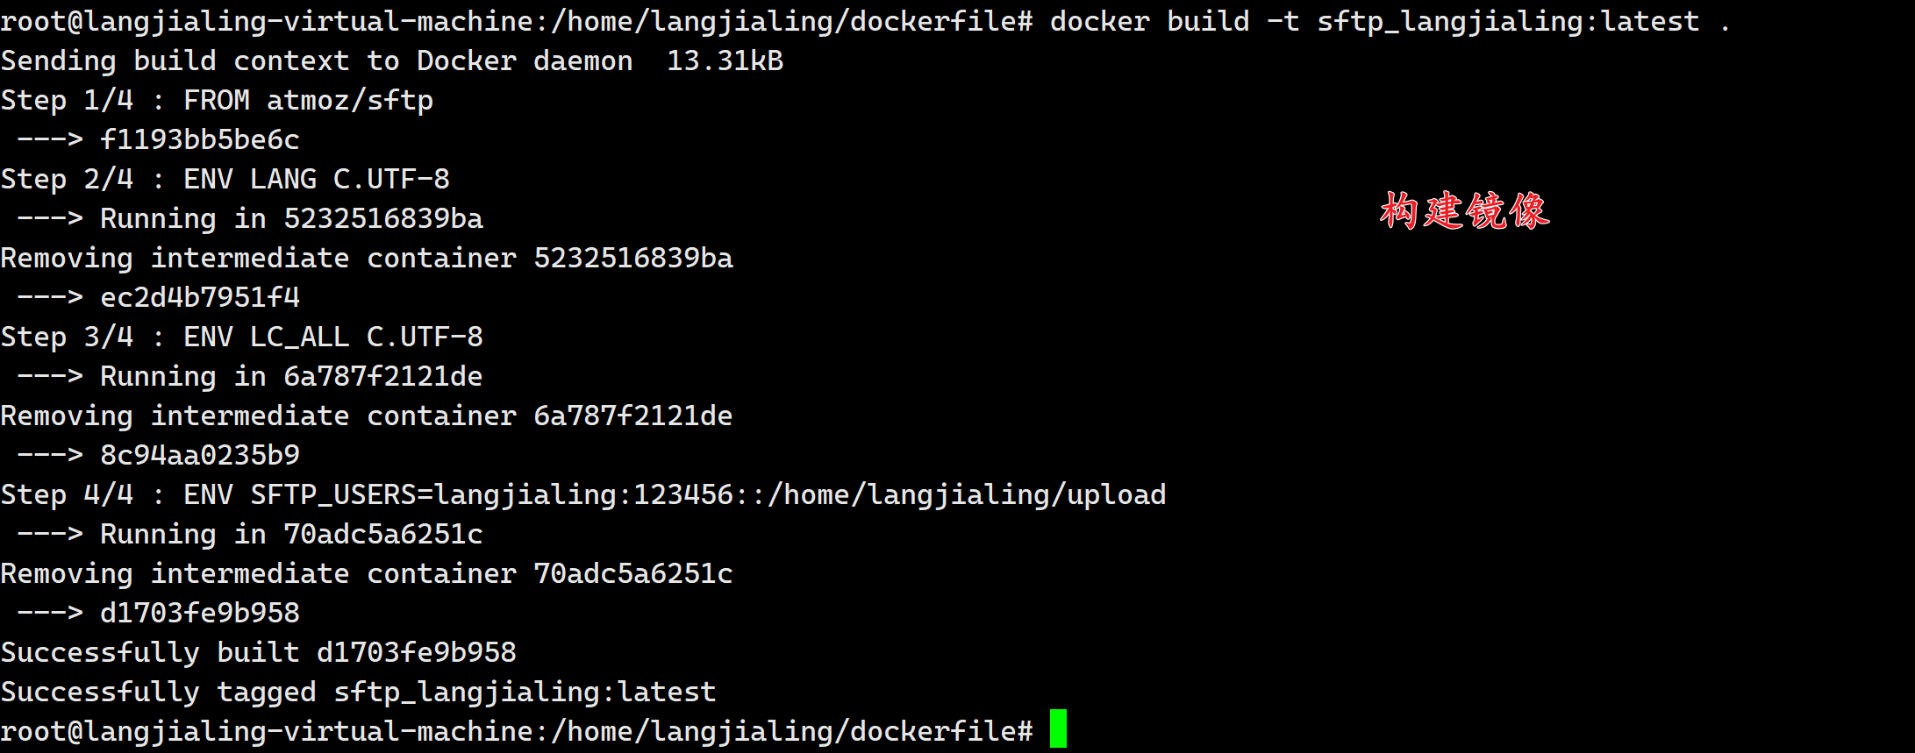
Task: Click layer ID 8c94aa0235b9
Action: coord(200,455)
